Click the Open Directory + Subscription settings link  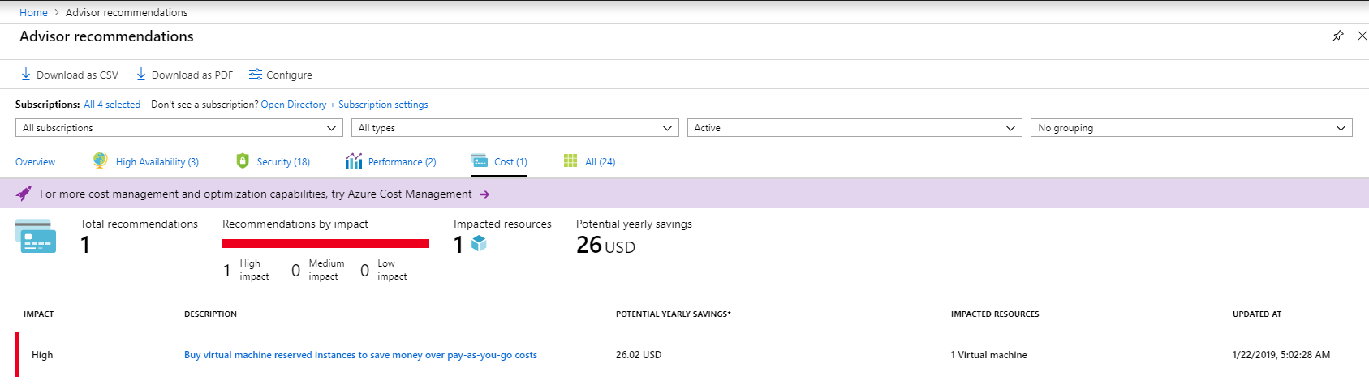[x=344, y=105]
